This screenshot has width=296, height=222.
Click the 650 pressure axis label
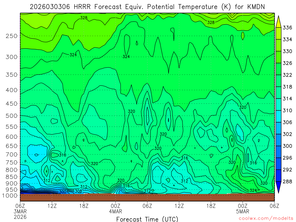(x=12, y=146)
